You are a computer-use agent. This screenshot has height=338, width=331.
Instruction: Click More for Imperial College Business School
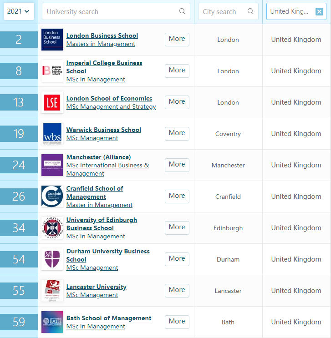pos(177,71)
